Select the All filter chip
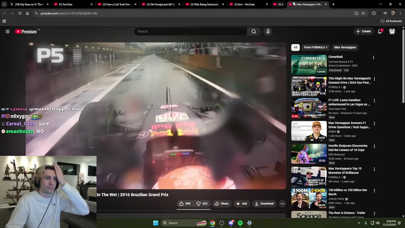 296,47
